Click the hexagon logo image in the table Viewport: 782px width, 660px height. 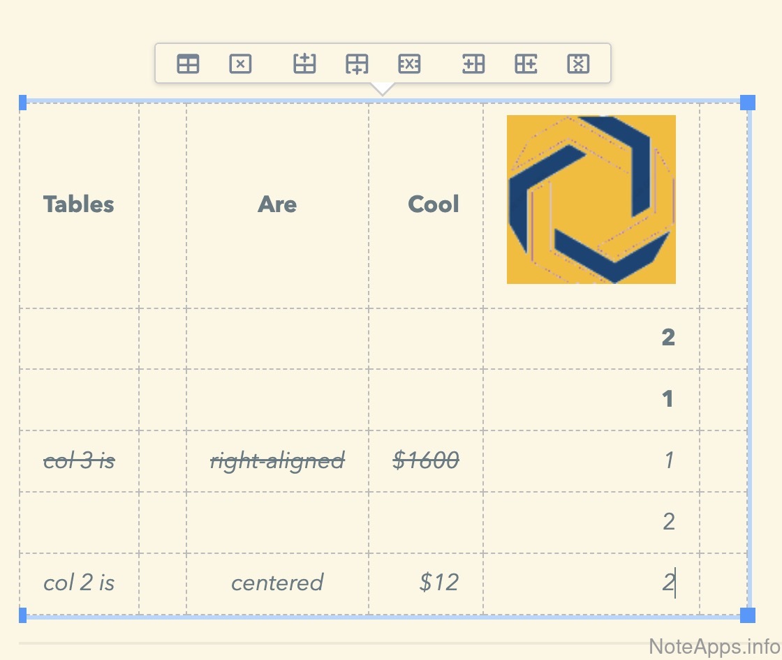(591, 200)
